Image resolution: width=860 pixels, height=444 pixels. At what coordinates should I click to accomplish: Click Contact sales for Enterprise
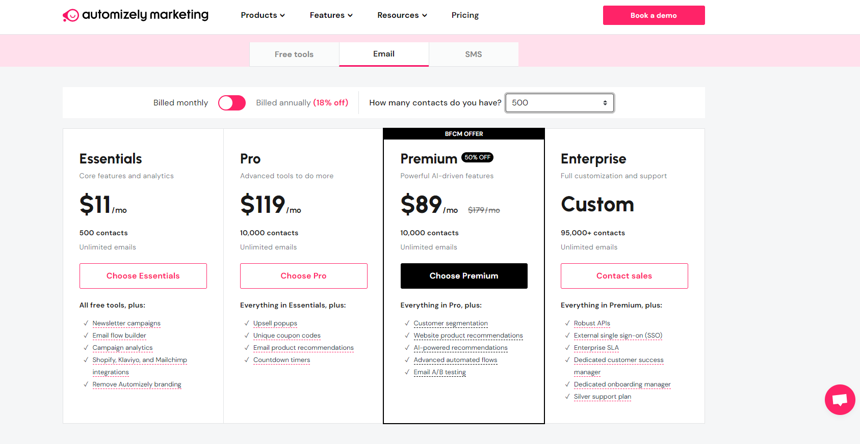[x=624, y=276]
